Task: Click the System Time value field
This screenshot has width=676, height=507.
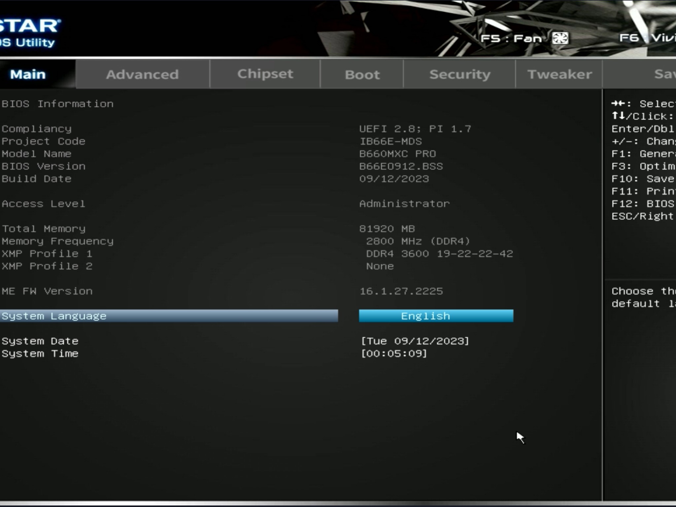Action: pyautogui.click(x=394, y=354)
